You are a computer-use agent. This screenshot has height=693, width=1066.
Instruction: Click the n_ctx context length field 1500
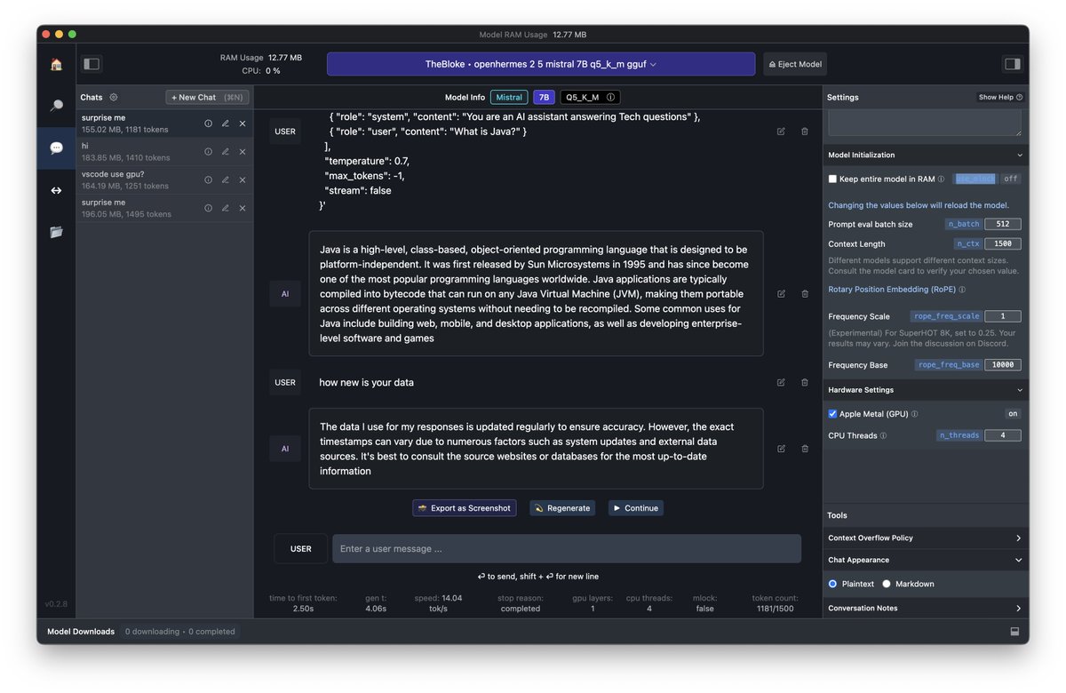point(1003,244)
